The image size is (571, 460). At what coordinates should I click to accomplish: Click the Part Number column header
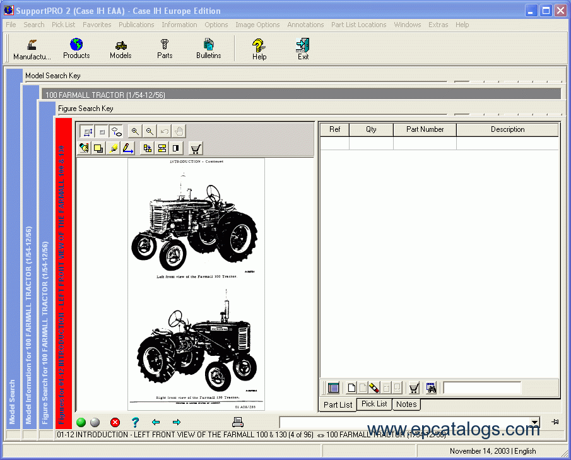pos(425,129)
